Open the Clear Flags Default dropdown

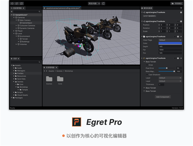tap(170, 40)
